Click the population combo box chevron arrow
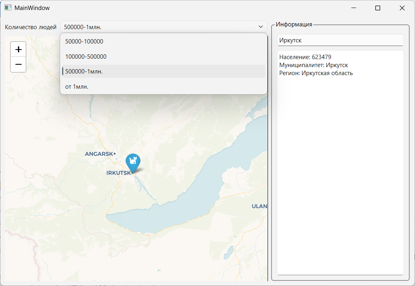The width and height of the screenshot is (415, 286). [x=260, y=27]
